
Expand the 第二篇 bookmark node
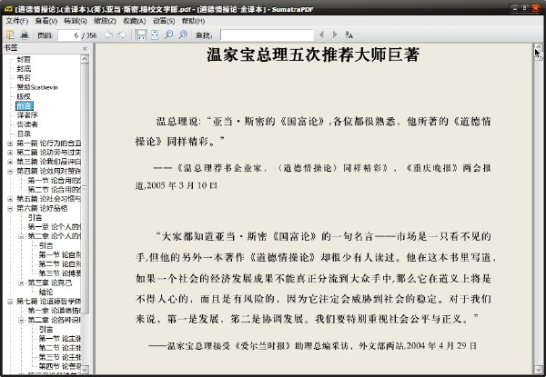10,153
